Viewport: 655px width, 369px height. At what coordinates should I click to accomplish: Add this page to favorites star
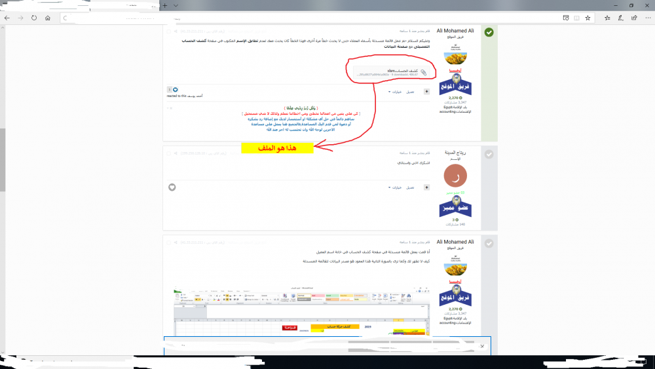pos(588,18)
